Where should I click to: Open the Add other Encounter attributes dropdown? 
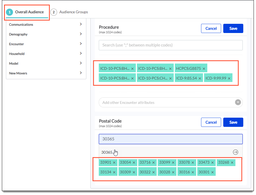tap(238, 103)
